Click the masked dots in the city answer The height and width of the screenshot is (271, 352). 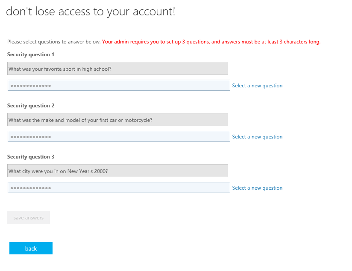(x=31, y=187)
